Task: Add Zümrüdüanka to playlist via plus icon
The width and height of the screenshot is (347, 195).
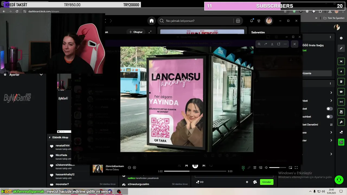Action: pos(134,168)
